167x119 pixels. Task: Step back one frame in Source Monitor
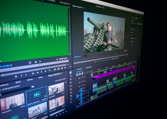(38, 73)
